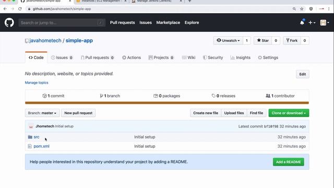Open the pom.xml file
This screenshot has height=188, width=334.
pyautogui.click(x=42, y=146)
